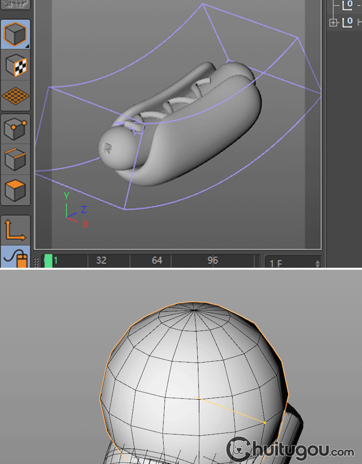
Task: Click the current frame field showing 1 F
Action: click(x=289, y=263)
